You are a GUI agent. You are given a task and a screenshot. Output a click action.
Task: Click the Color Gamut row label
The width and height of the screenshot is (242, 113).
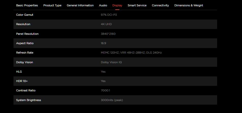pos(25,15)
